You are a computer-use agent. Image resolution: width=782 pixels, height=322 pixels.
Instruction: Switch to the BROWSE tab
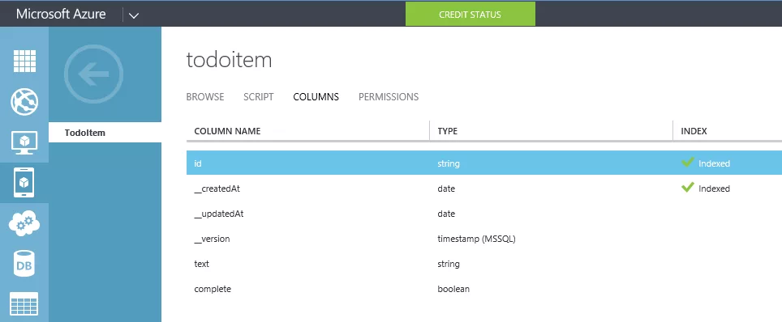point(205,96)
